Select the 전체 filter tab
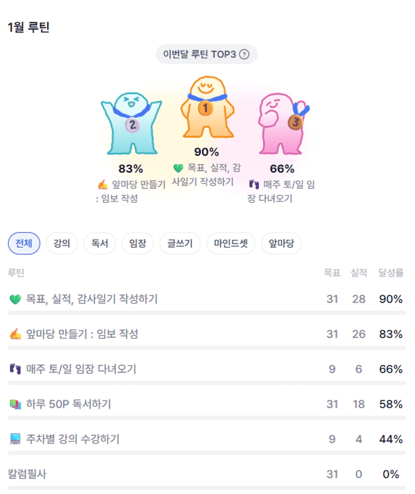The width and height of the screenshot is (415, 494). coord(24,244)
